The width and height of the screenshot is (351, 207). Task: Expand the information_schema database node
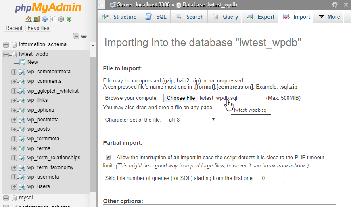point(6,44)
